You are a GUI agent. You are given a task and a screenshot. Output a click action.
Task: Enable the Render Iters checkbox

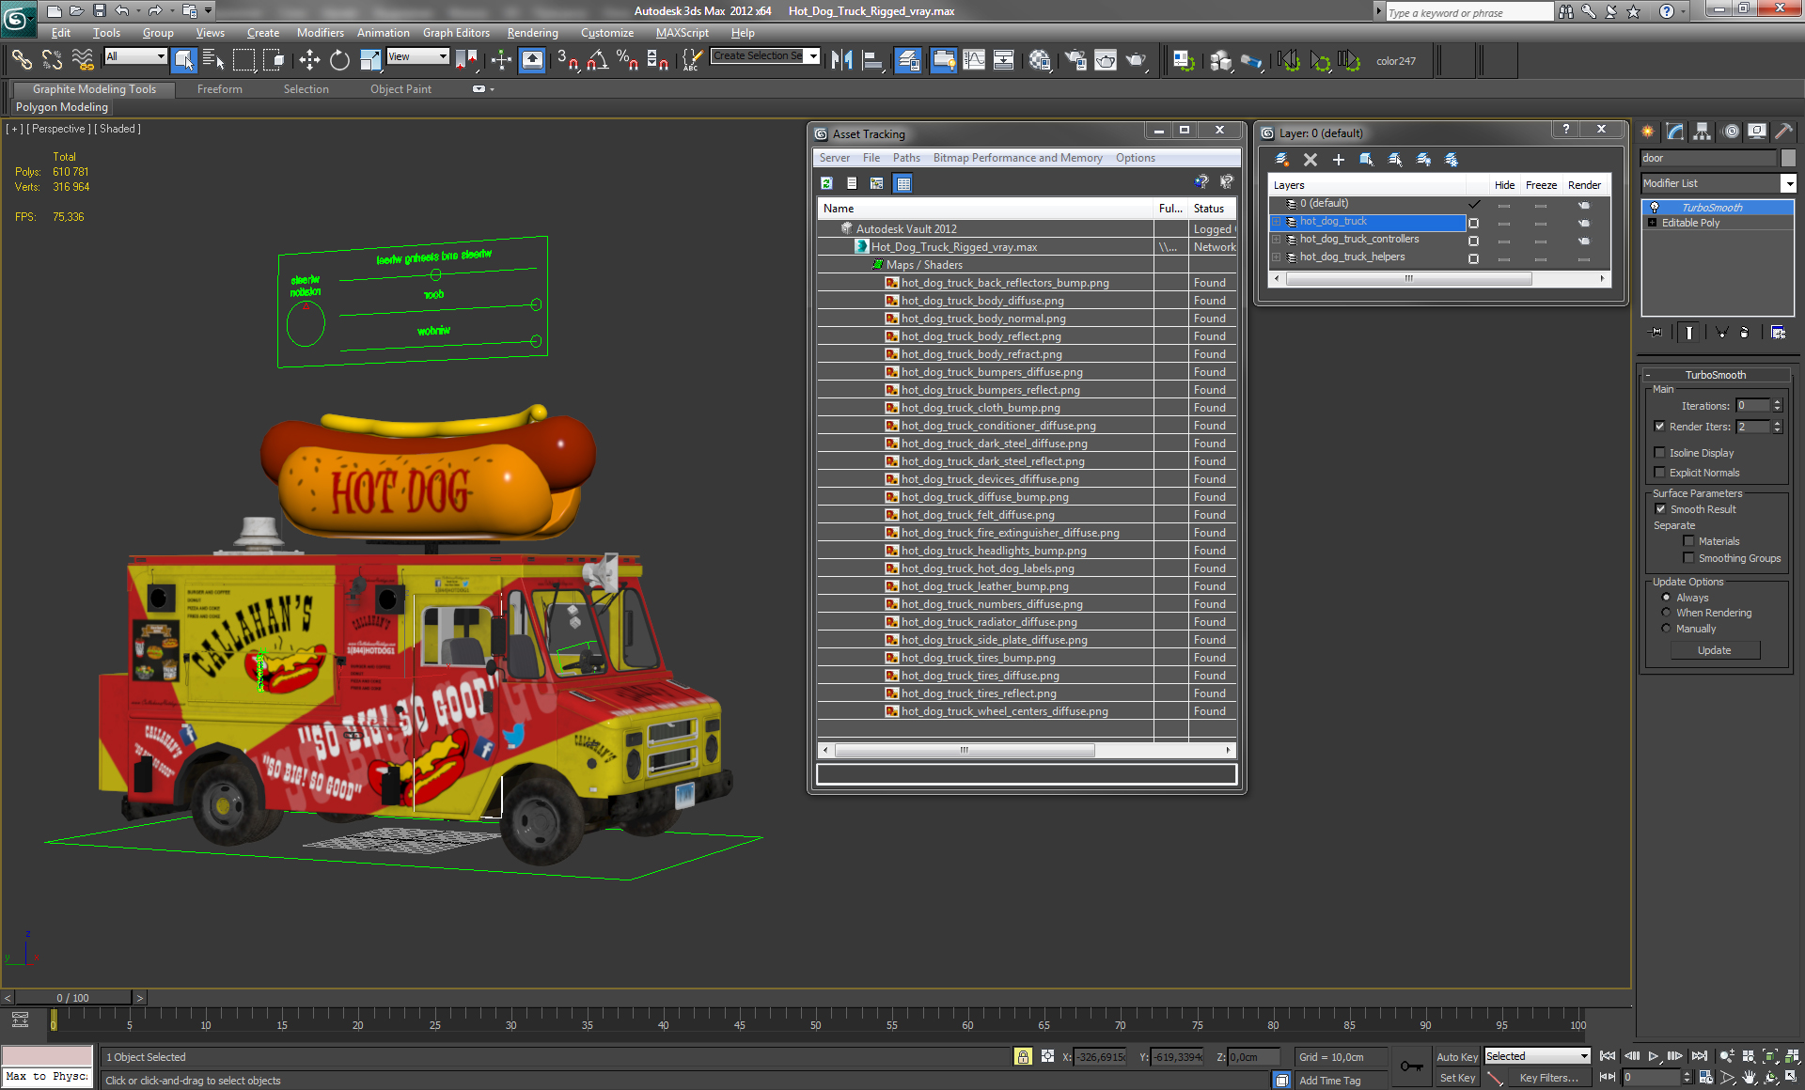1659,427
